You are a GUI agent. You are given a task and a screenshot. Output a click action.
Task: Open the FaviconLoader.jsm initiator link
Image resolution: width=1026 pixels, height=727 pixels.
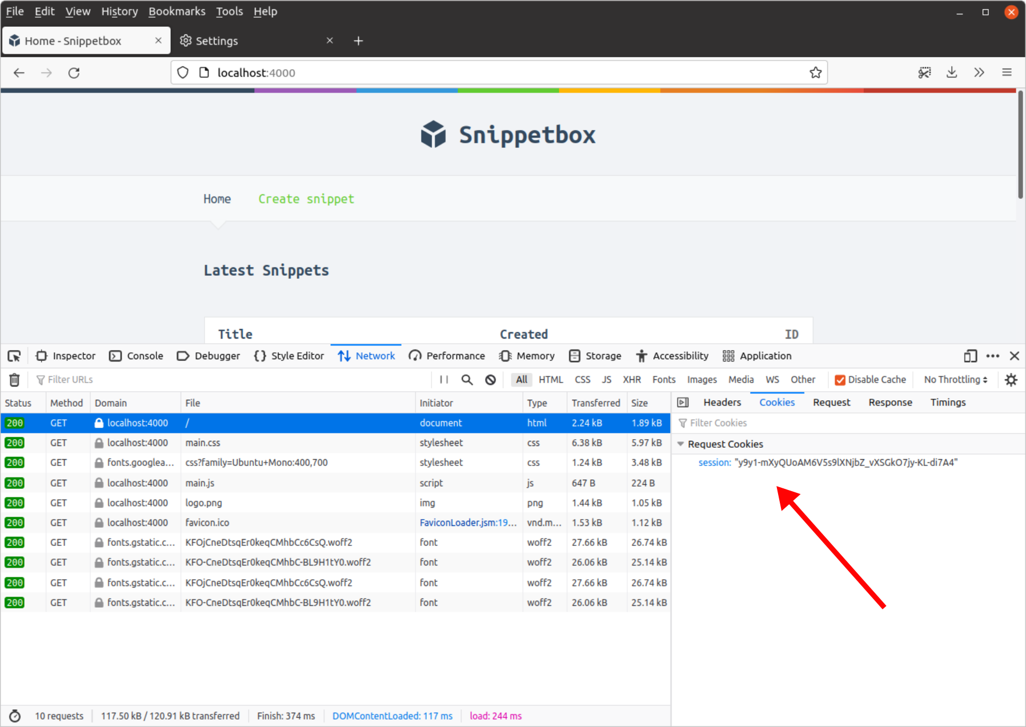click(467, 523)
